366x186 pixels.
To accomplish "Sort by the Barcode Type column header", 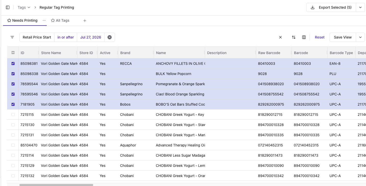I will point(341,53).
